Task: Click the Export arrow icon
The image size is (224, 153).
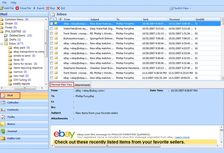Action: click(x=35, y=8)
